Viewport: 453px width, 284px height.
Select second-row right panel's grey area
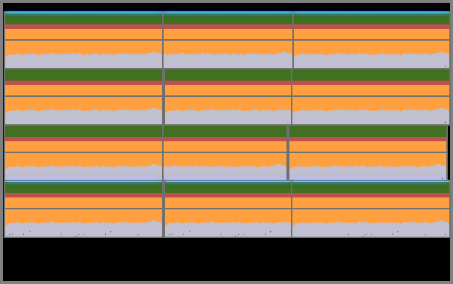(x=371, y=117)
